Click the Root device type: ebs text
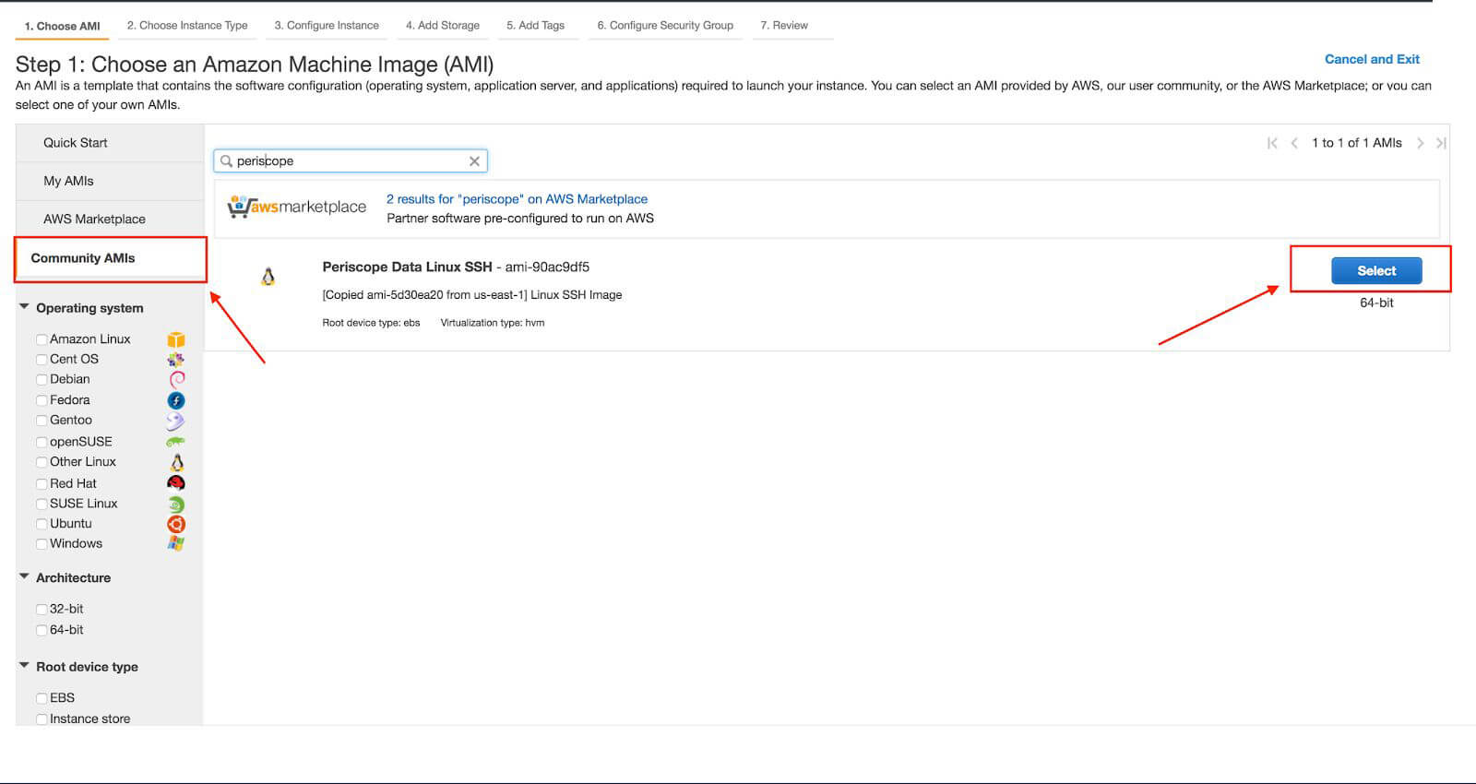This screenshot has height=784, width=1476. 371,323
